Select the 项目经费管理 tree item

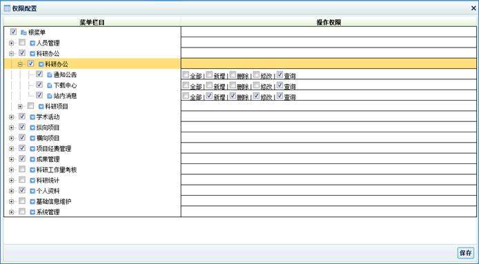(54, 149)
